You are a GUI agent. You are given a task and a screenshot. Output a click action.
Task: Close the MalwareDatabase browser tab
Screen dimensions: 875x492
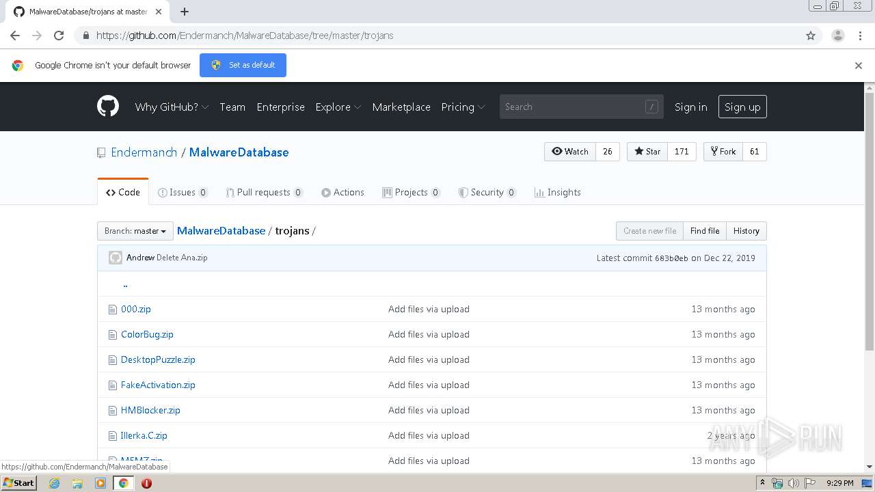click(x=159, y=12)
